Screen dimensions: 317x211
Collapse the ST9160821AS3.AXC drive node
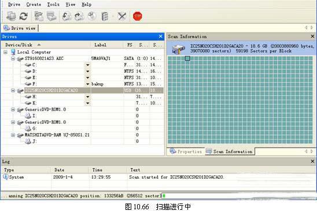(13, 59)
